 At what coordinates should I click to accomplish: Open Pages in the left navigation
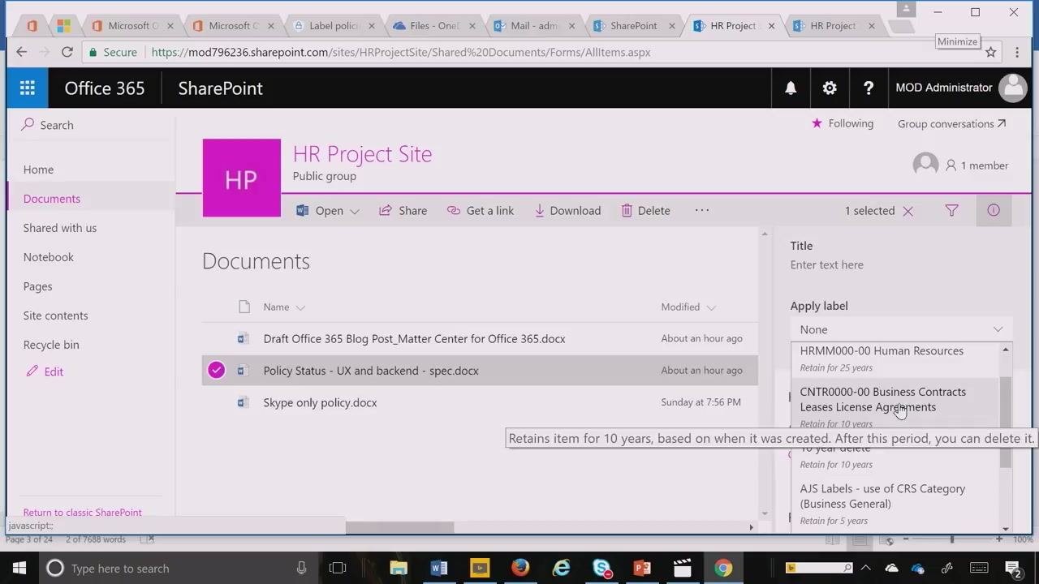coord(37,286)
